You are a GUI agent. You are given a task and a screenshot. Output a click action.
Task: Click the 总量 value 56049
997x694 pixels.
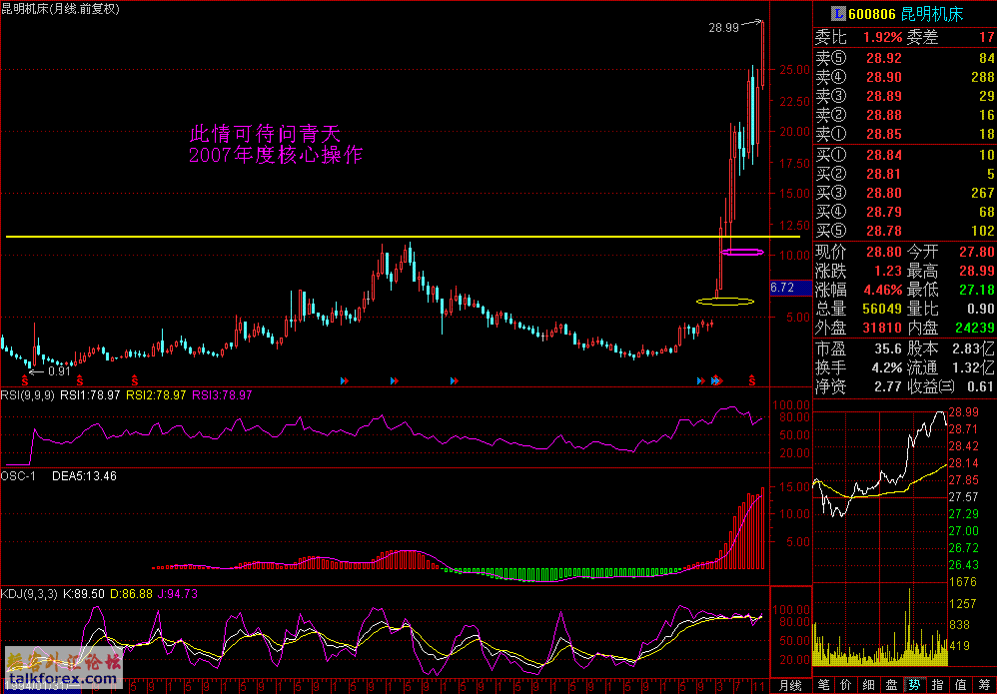click(x=883, y=309)
